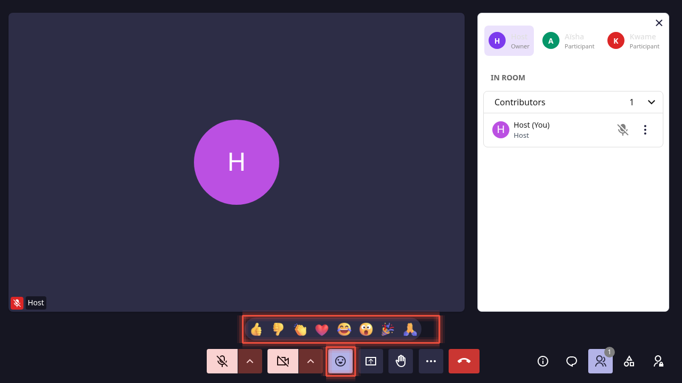Close the emoji reactions picker button
682x383 pixels.
pyautogui.click(x=340, y=361)
